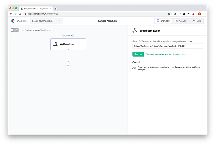Switch to the Logs tab

tap(197, 21)
